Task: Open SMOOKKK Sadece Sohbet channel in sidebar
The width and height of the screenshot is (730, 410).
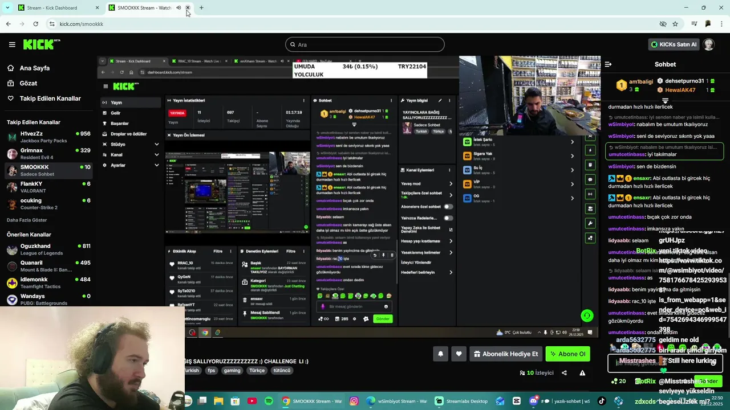Action: 48,170
